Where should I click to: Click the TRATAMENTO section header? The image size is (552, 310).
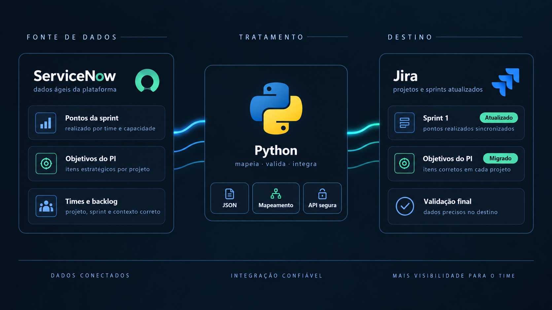point(271,37)
